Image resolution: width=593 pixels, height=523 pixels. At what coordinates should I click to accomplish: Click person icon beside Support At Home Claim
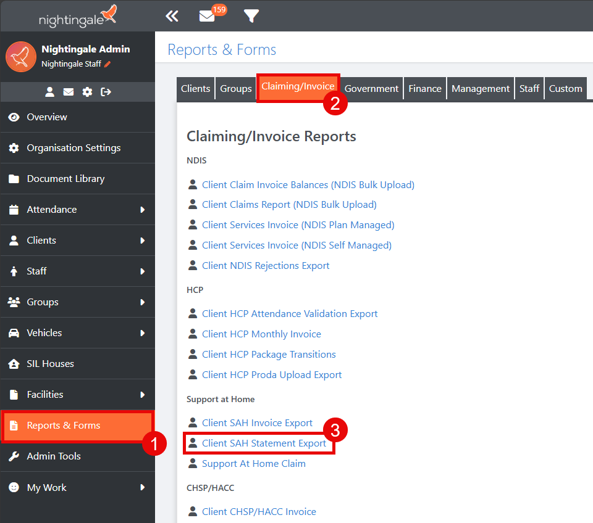[193, 463]
